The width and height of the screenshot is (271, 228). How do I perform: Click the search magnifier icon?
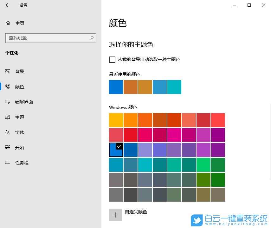click(91, 38)
